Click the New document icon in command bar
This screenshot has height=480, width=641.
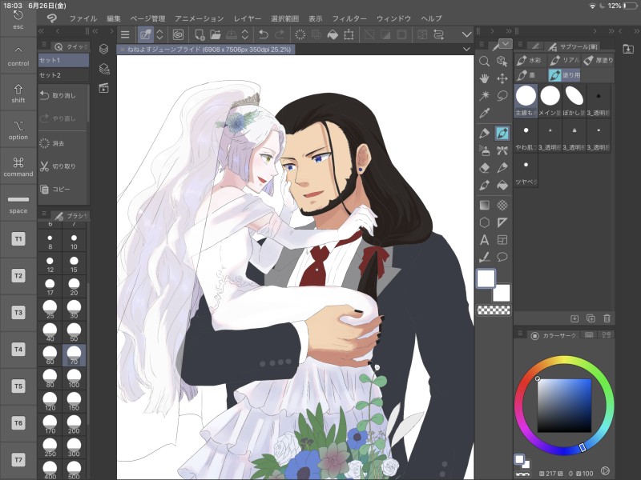pos(200,34)
